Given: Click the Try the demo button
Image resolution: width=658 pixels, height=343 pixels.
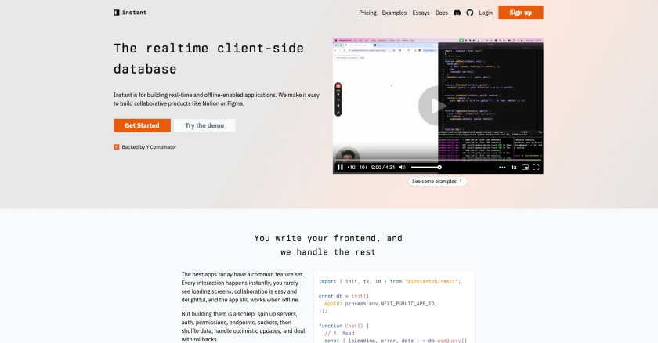Looking at the screenshot, I should point(204,125).
